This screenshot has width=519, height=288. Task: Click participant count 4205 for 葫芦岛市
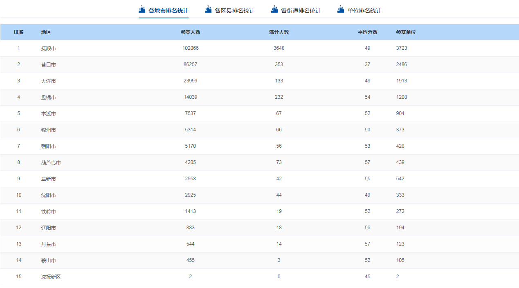(x=191, y=162)
